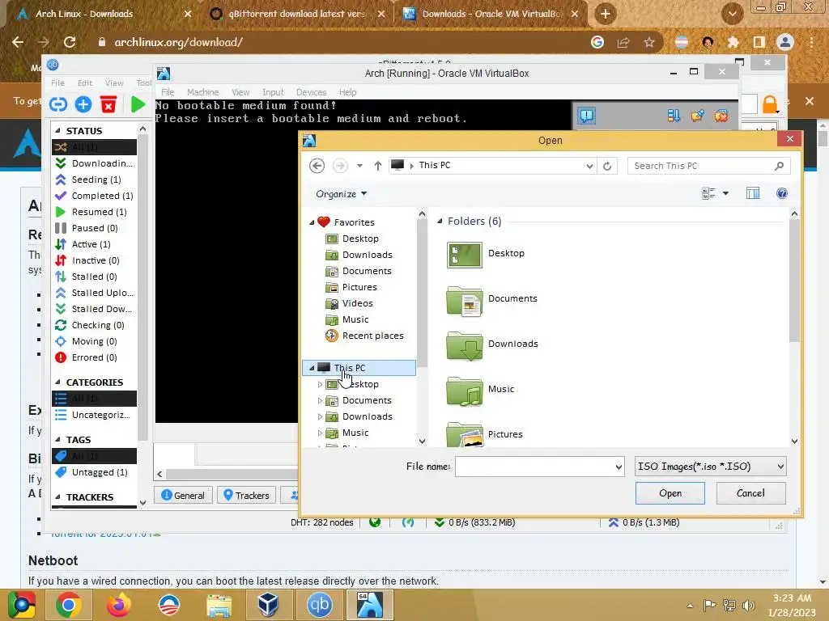Image resolution: width=829 pixels, height=621 pixels.
Task: Refresh the This PC location in Open dialog
Action: 607,166
